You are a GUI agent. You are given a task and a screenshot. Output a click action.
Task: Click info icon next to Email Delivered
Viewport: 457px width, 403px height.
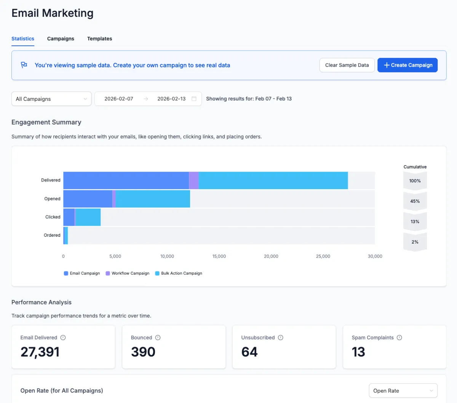[63, 338]
